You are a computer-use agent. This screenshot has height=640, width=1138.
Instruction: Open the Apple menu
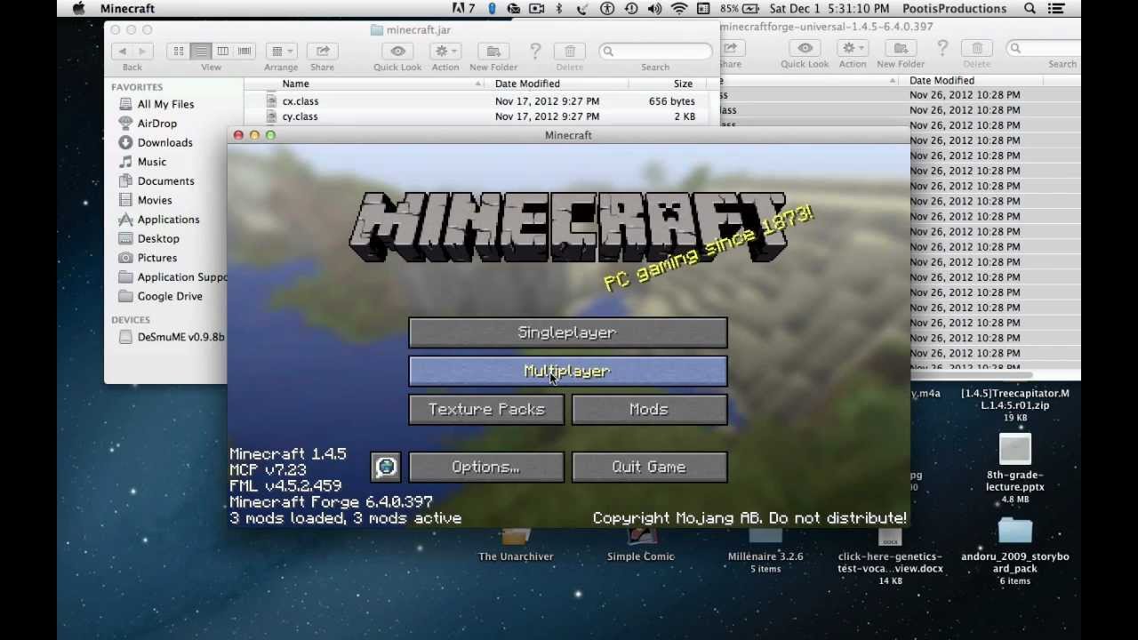(x=78, y=9)
